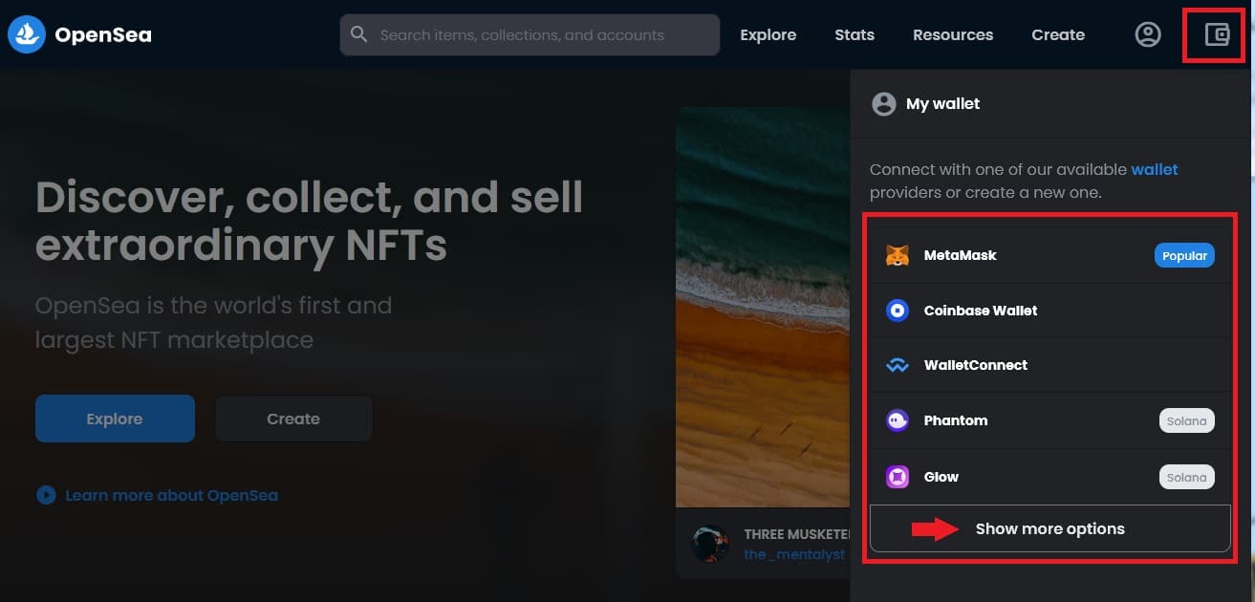
Task: Click the blue Explore button
Action: tap(115, 419)
